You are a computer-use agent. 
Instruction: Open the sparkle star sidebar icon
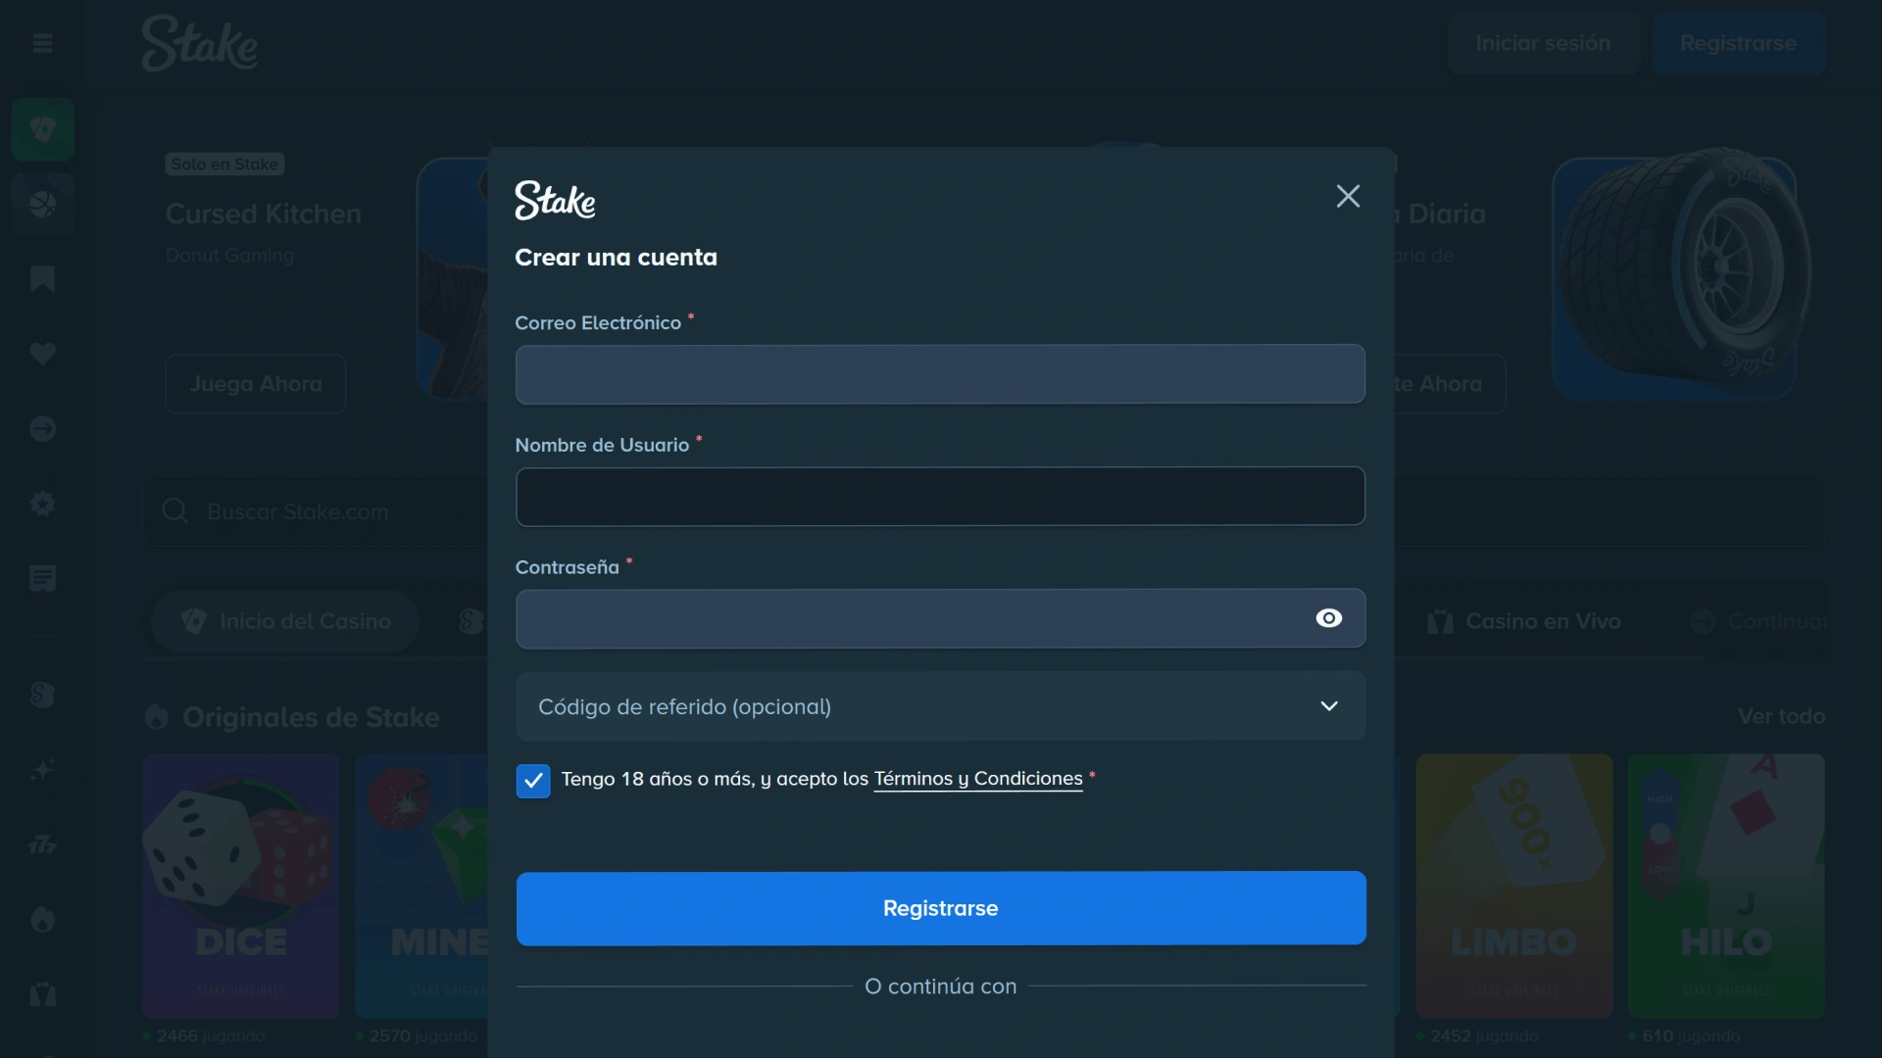click(x=42, y=770)
